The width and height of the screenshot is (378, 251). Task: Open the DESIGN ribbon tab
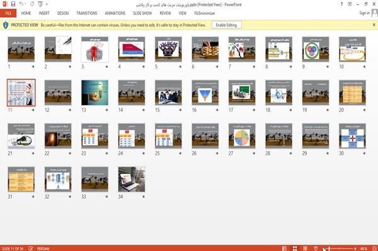pyautogui.click(x=63, y=13)
